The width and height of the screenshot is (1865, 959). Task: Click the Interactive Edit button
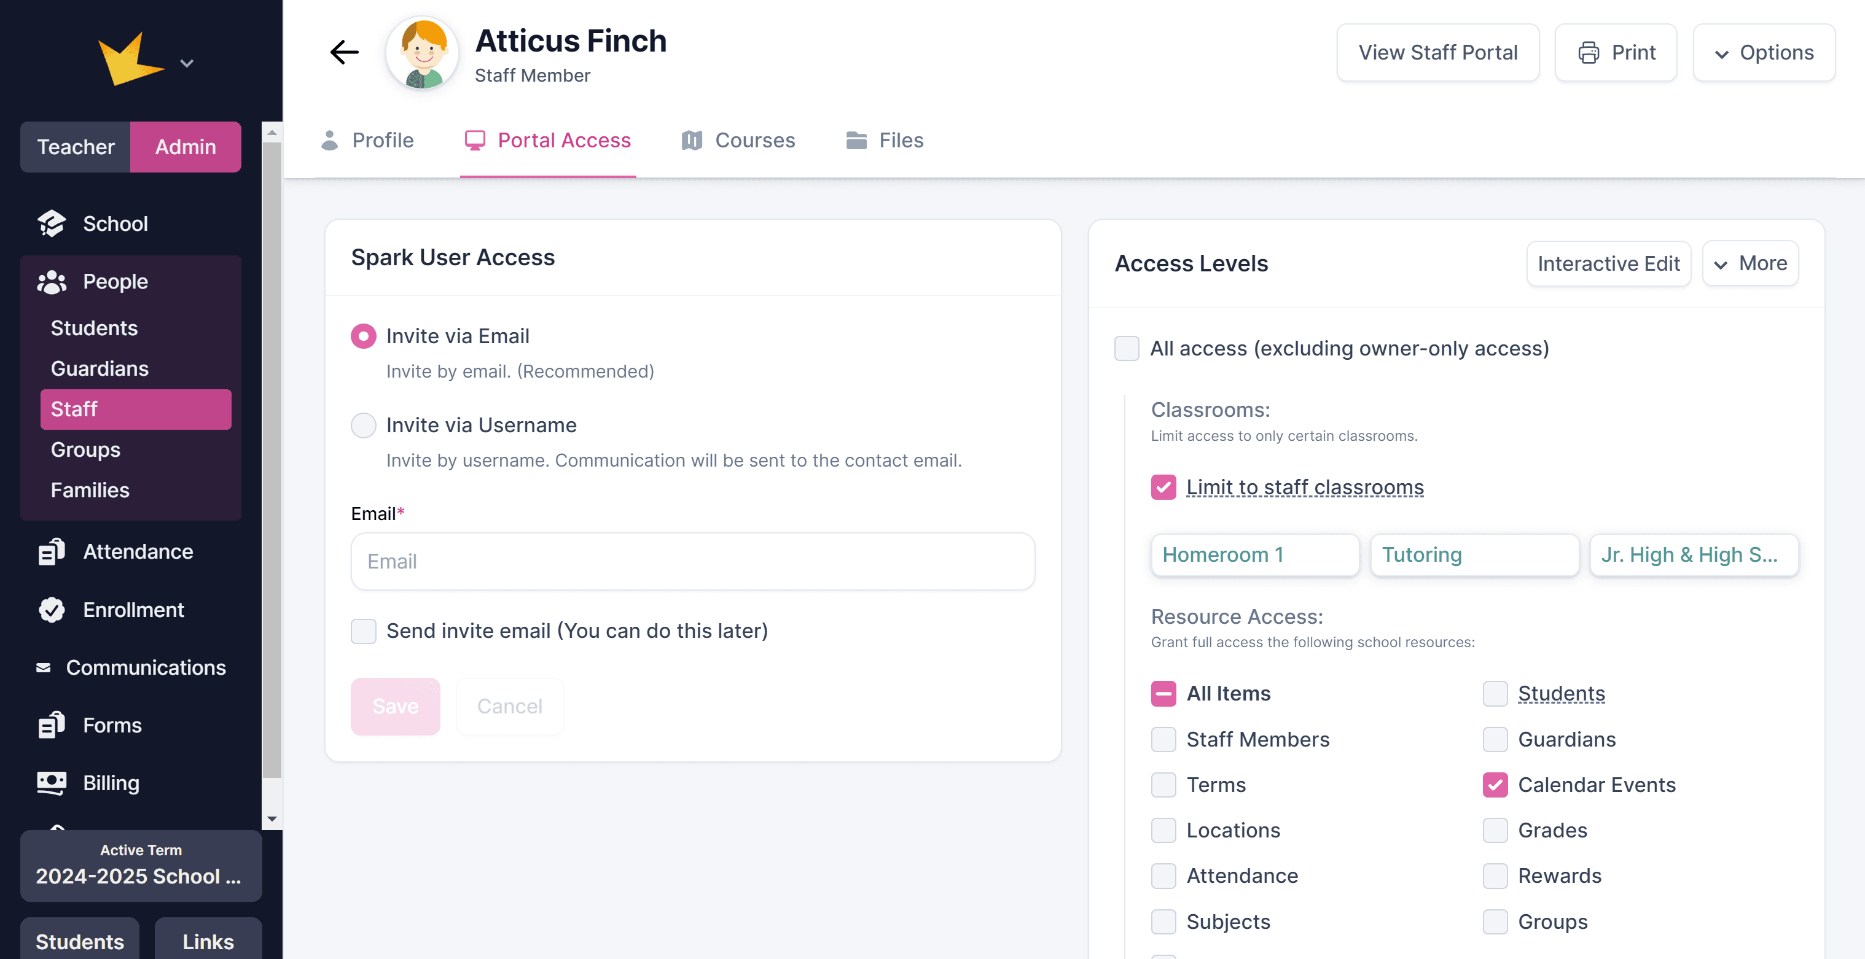[1608, 263]
